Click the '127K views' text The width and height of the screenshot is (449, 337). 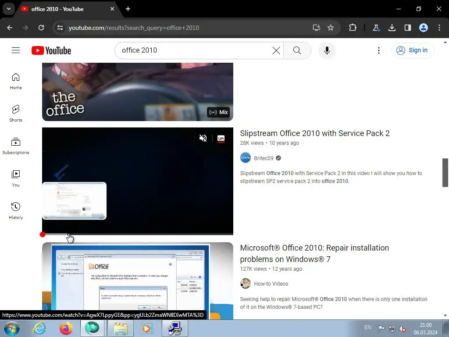(253, 269)
